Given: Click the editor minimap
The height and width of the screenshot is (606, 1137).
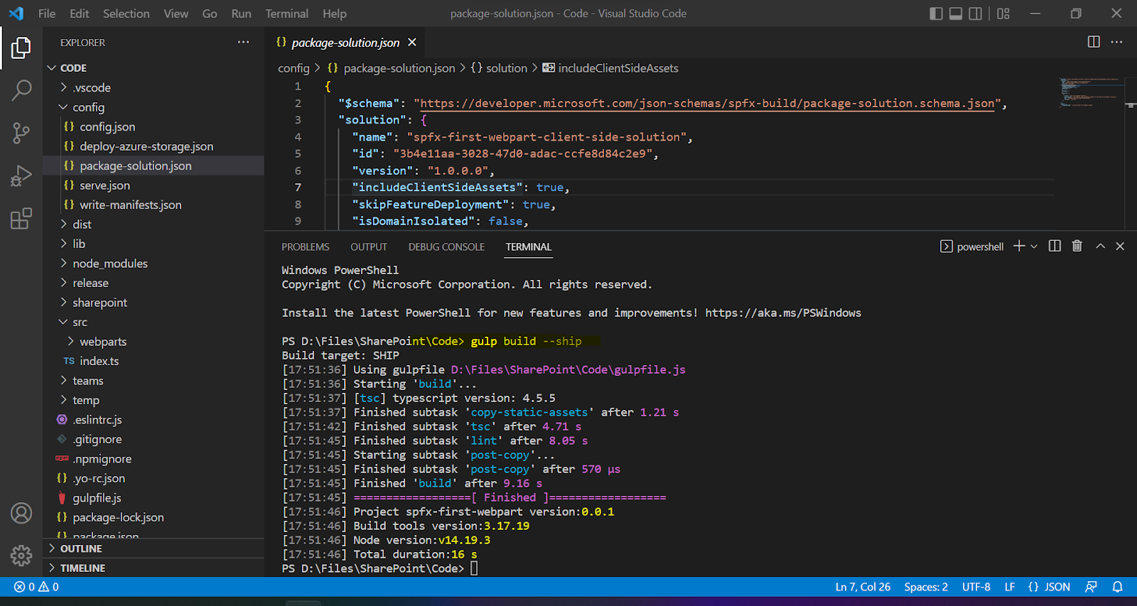Looking at the screenshot, I should coord(1091,92).
